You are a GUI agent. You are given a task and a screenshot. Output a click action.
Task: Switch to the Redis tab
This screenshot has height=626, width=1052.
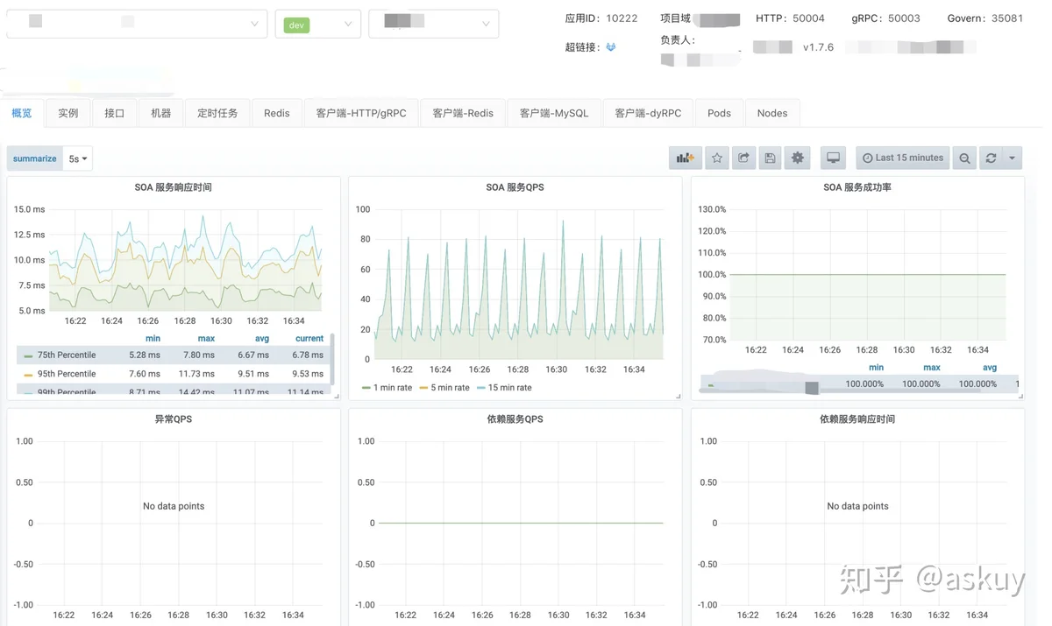277,113
